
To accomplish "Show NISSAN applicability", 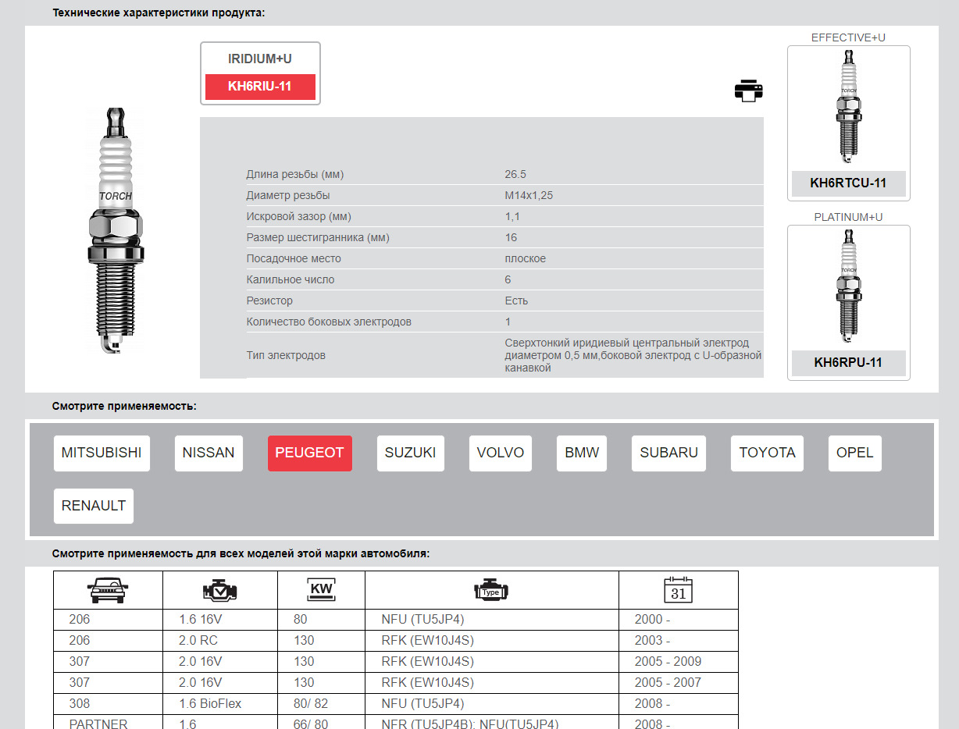I will pyautogui.click(x=209, y=453).
